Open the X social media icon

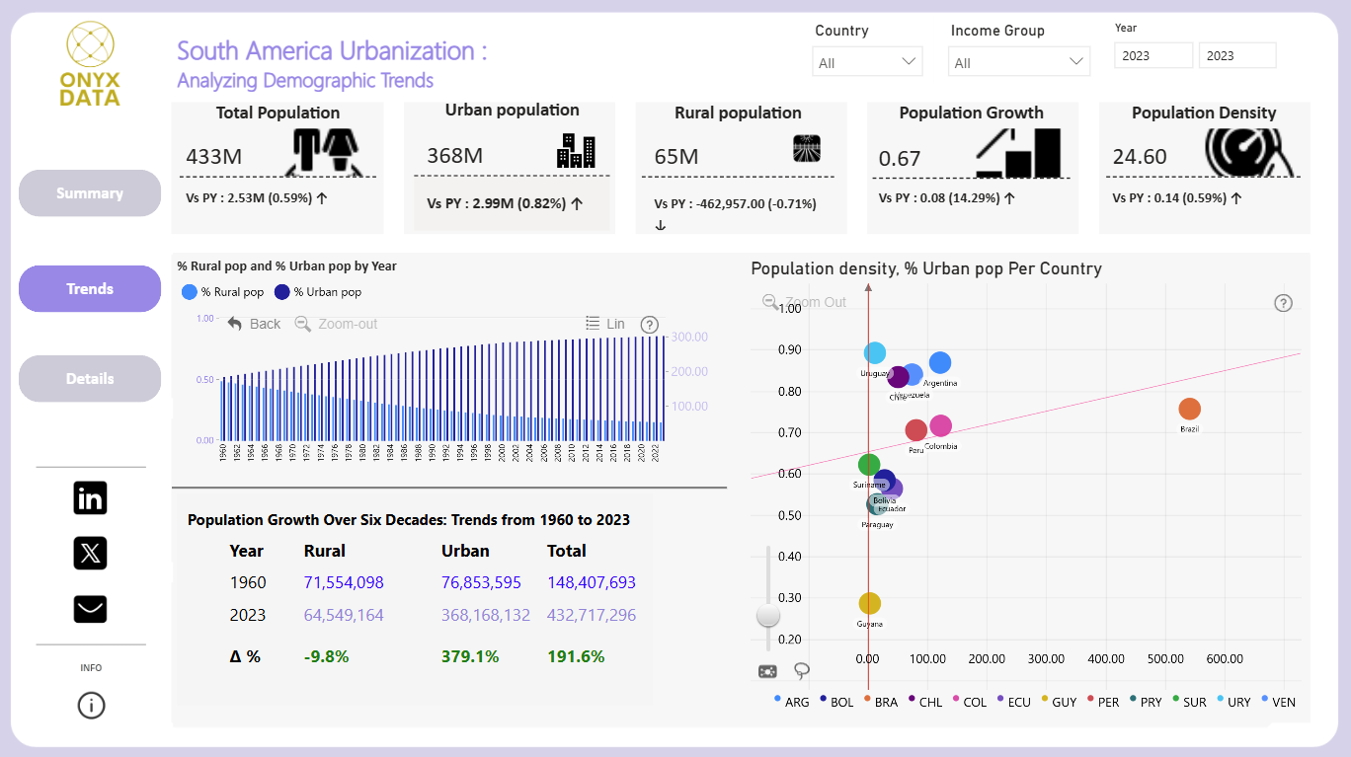coord(90,553)
